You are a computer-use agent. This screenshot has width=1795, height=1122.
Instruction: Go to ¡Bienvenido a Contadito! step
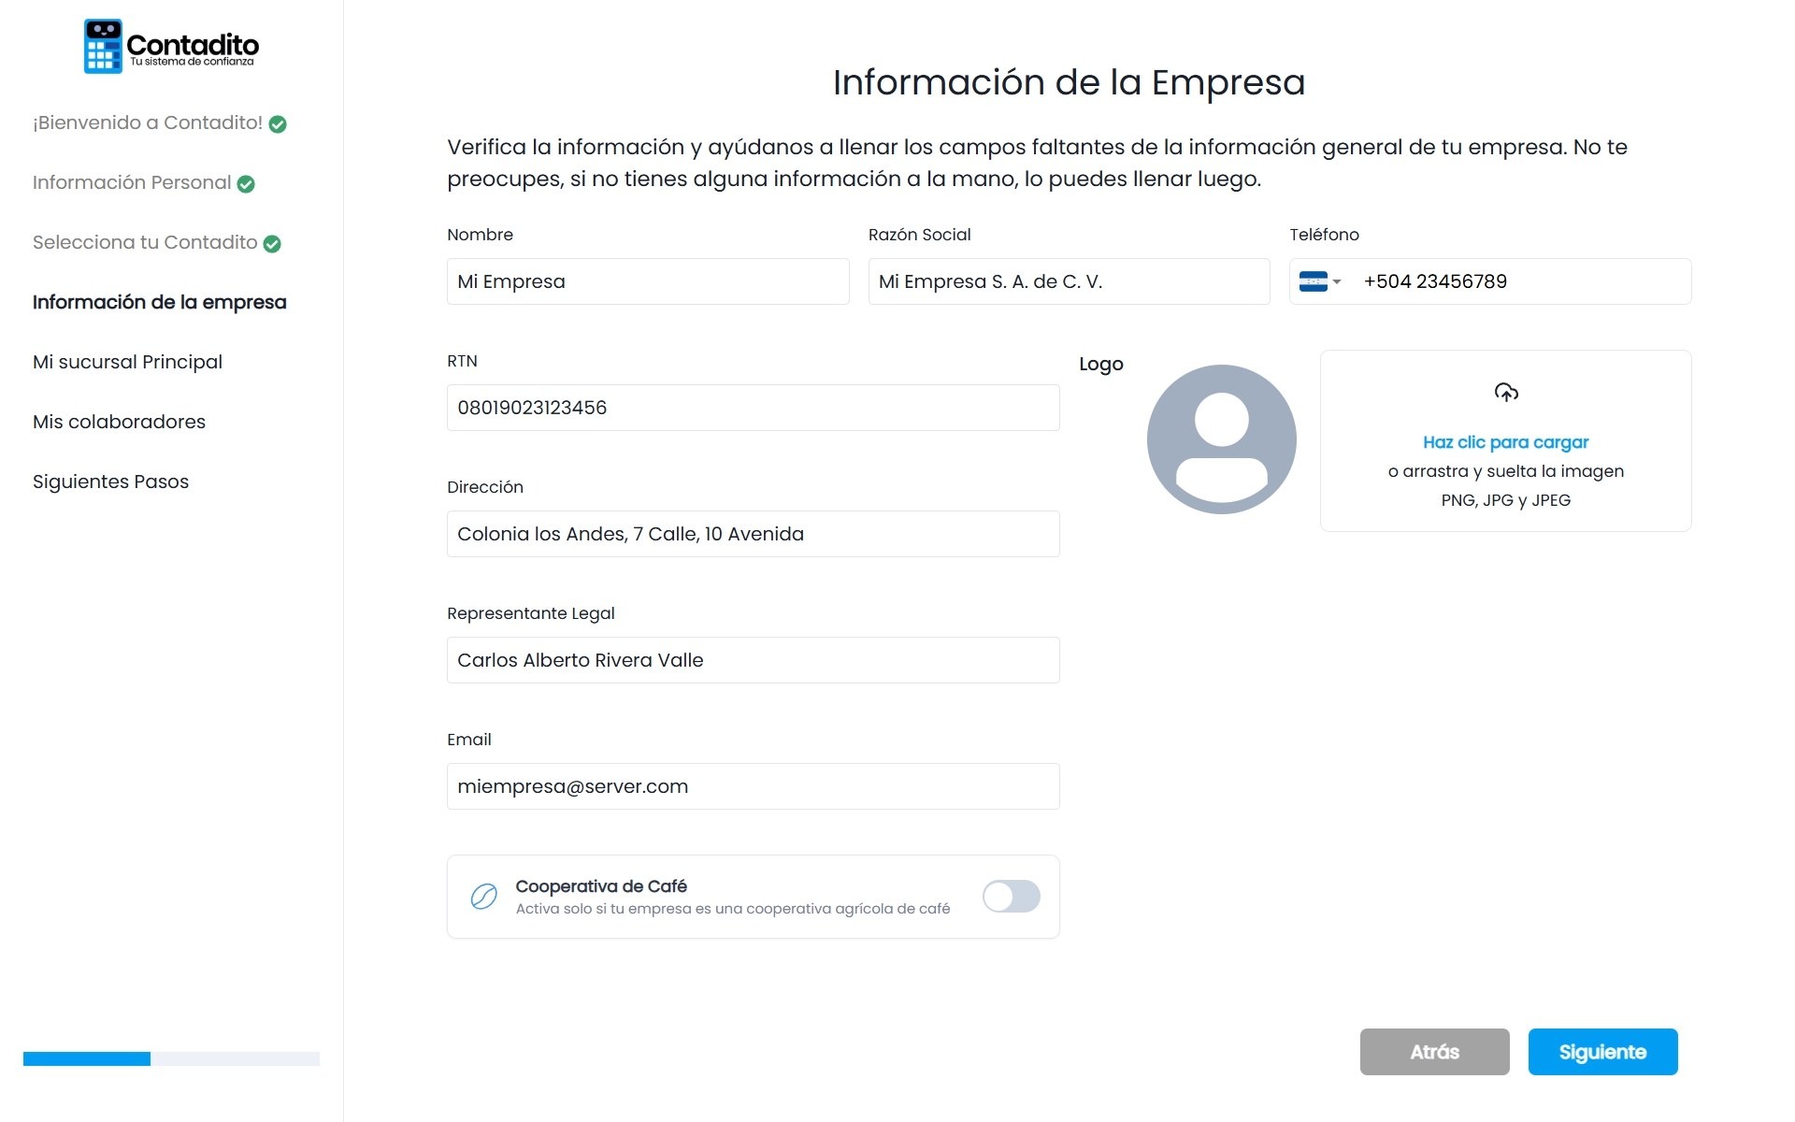[148, 122]
